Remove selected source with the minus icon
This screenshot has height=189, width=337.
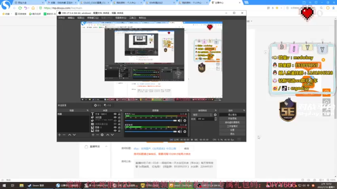tap(97, 135)
